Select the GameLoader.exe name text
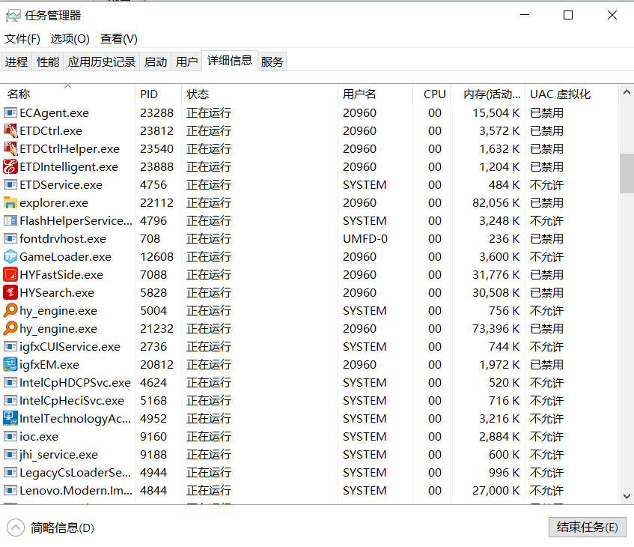 pos(66,256)
